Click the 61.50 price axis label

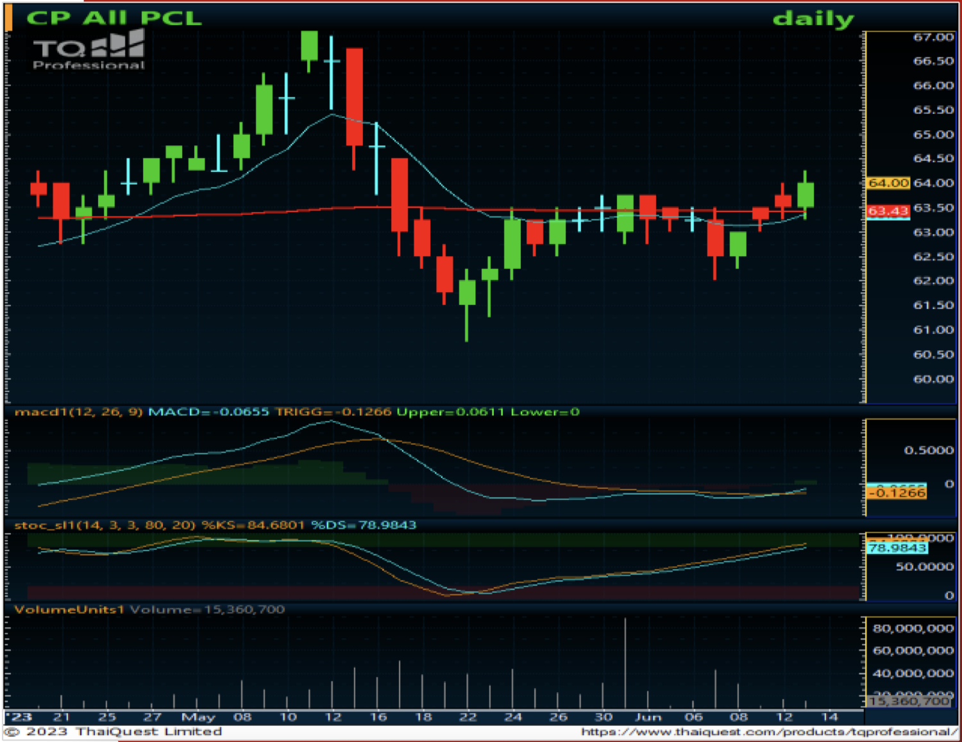pos(933,306)
